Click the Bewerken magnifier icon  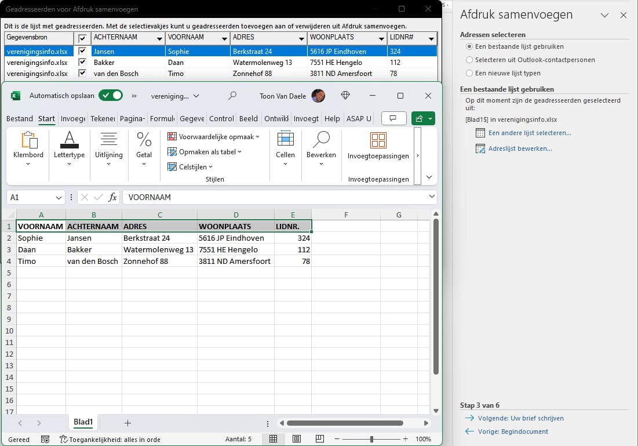pyautogui.click(x=321, y=140)
